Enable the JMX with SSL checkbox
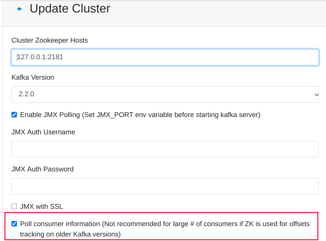Image resolution: width=326 pixels, height=241 pixels. [14, 206]
